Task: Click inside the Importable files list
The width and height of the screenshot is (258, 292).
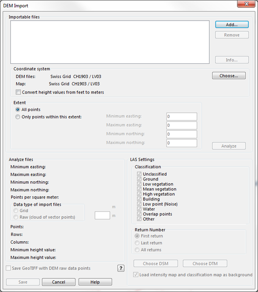Action: [110, 42]
